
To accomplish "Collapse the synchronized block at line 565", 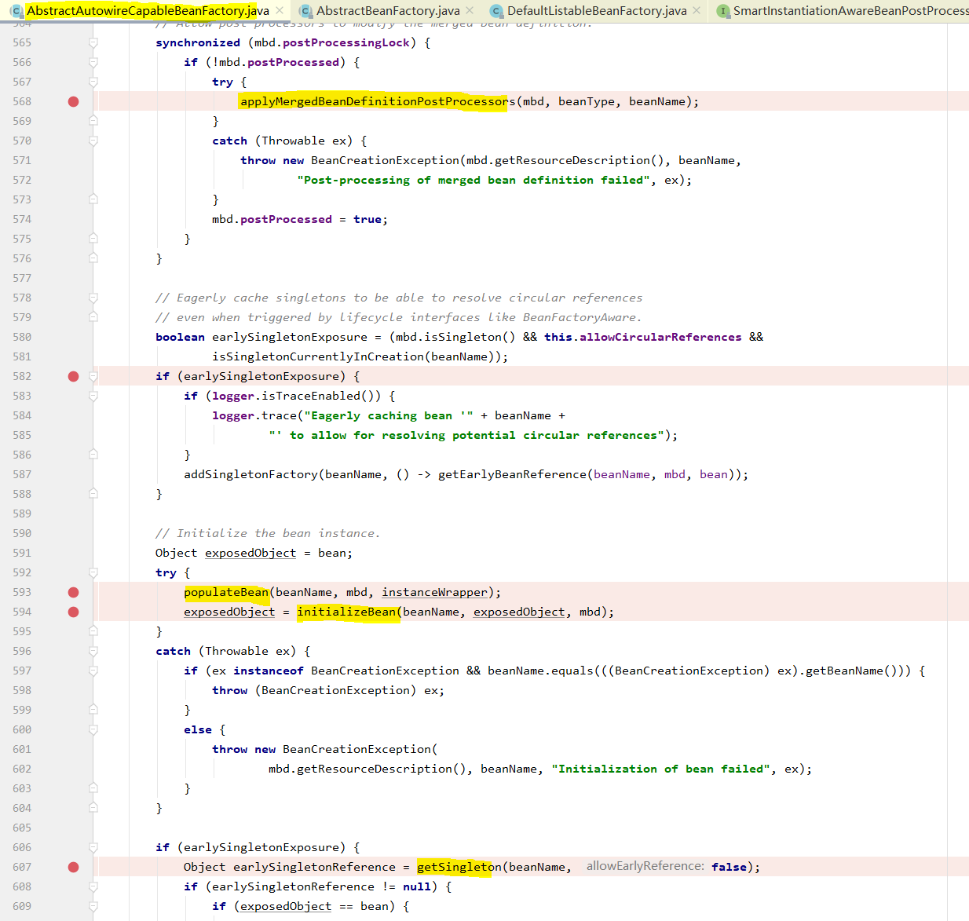I will (x=93, y=42).
